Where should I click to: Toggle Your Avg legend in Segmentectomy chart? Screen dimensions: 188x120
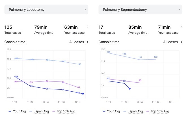point(112,111)
